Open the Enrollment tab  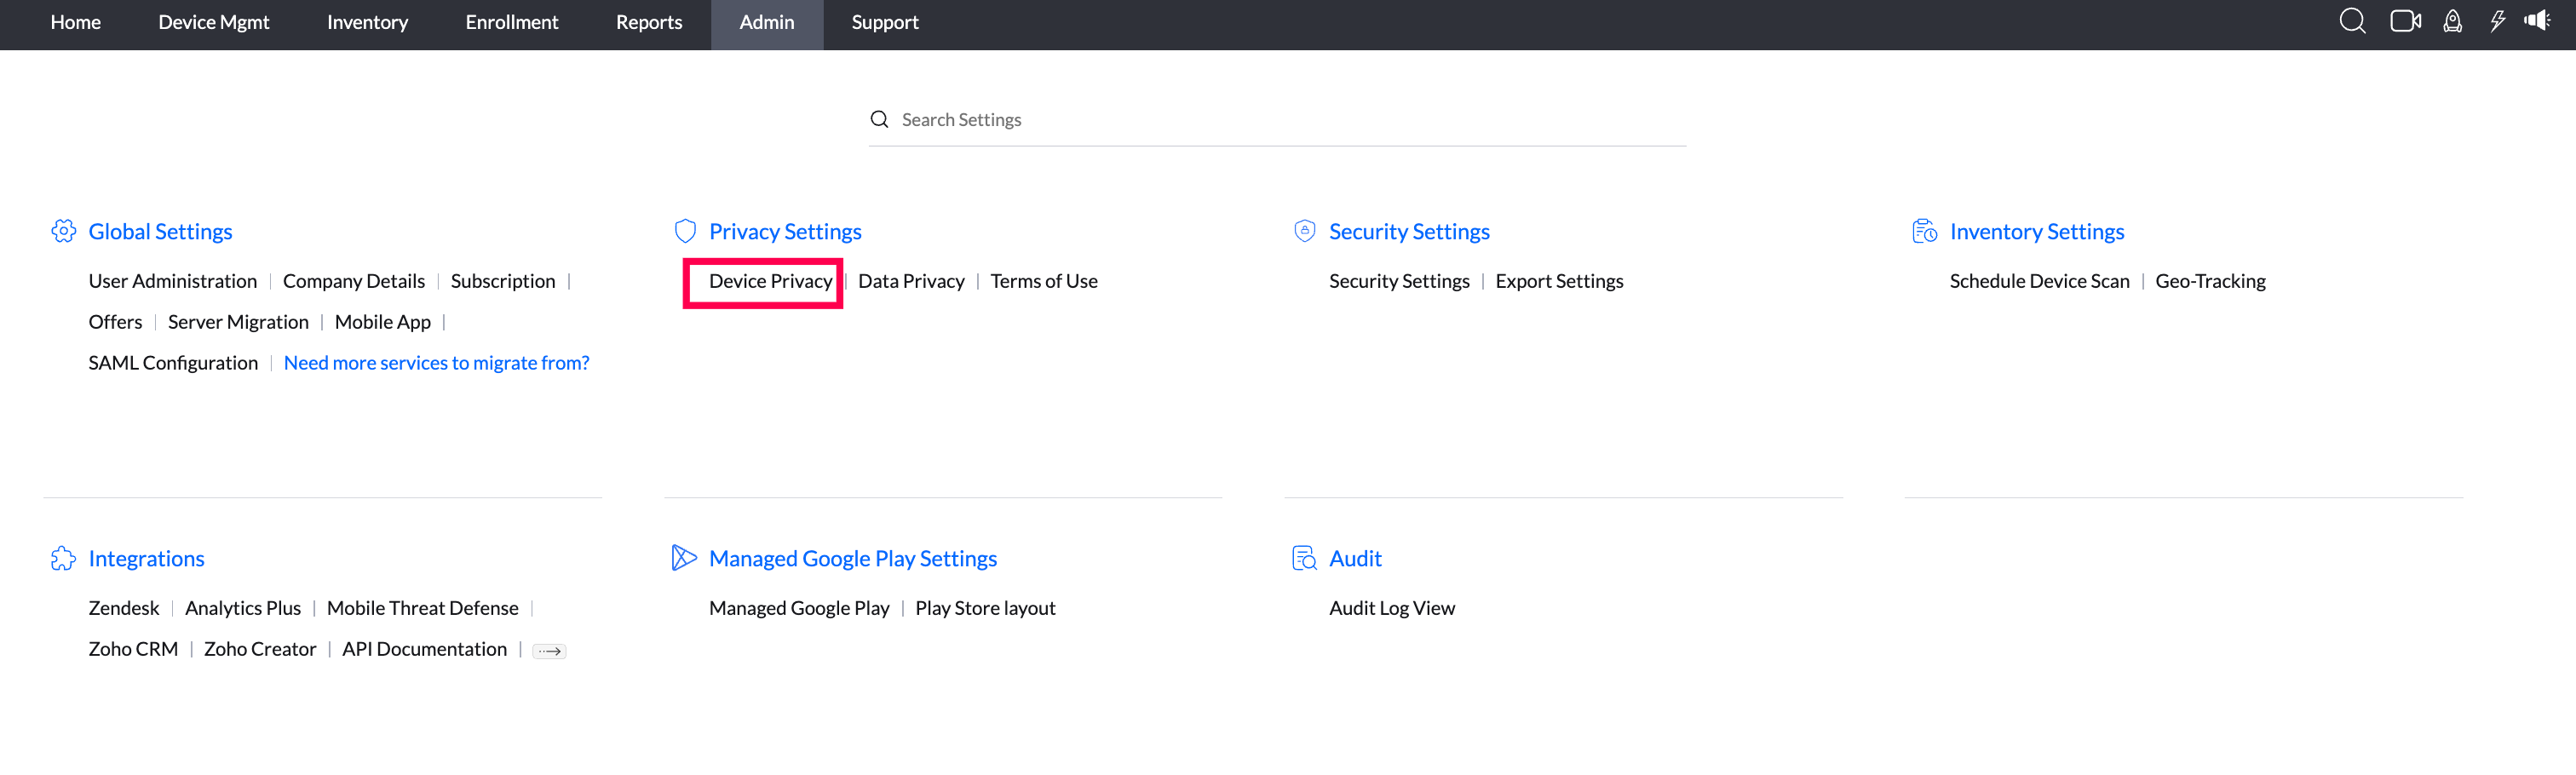tap(511, 22)
